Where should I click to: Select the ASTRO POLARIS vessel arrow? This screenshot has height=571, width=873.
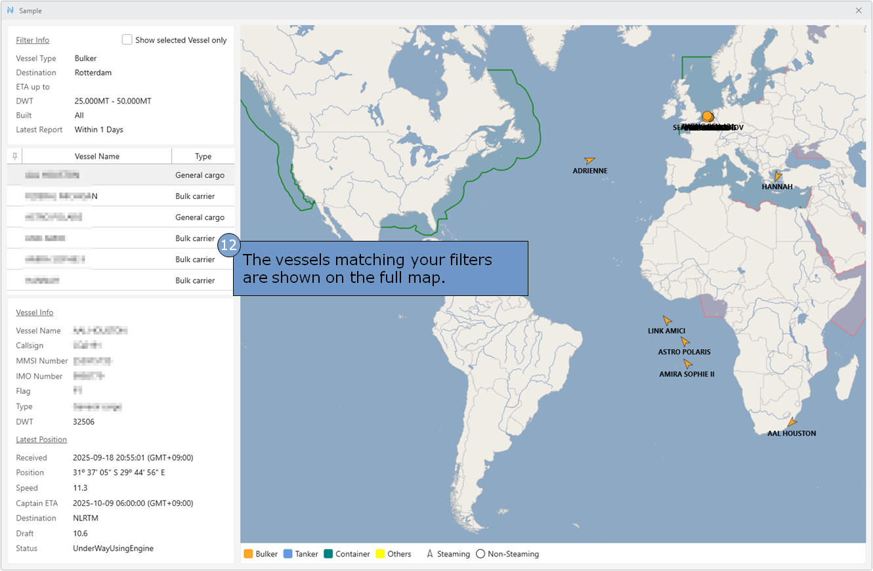pyautogui.click(x=685, y=341)
